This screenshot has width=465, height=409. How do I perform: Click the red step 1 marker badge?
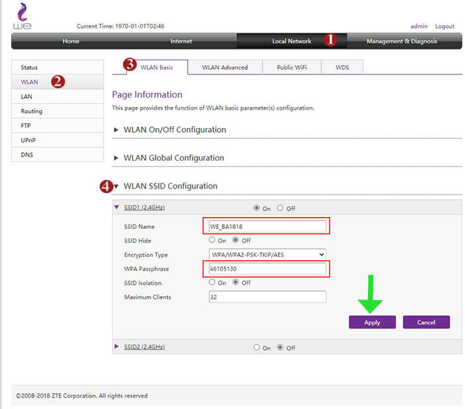(x=330, y=40)
